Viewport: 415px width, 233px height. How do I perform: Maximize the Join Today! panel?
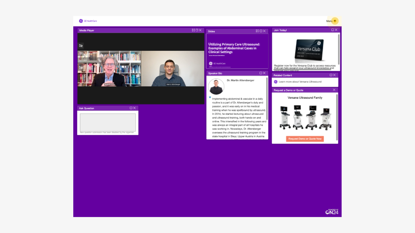coord(333,30)
